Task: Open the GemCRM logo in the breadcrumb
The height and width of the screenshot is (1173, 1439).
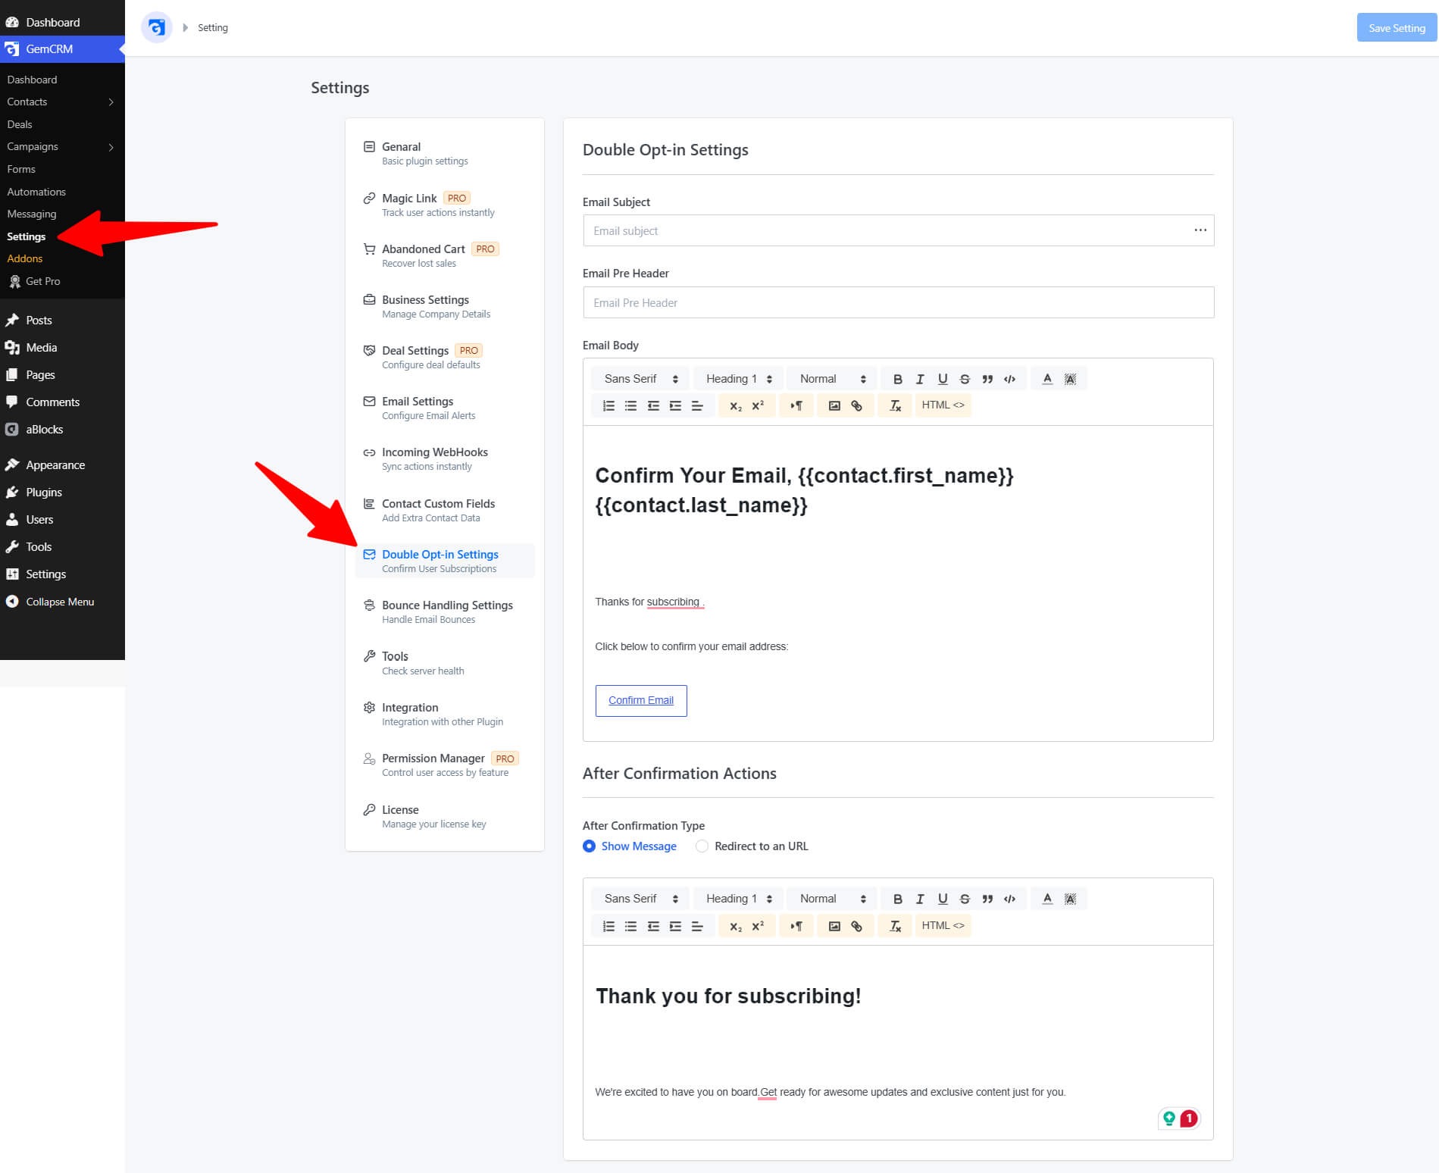Action: tap(157, 27)
